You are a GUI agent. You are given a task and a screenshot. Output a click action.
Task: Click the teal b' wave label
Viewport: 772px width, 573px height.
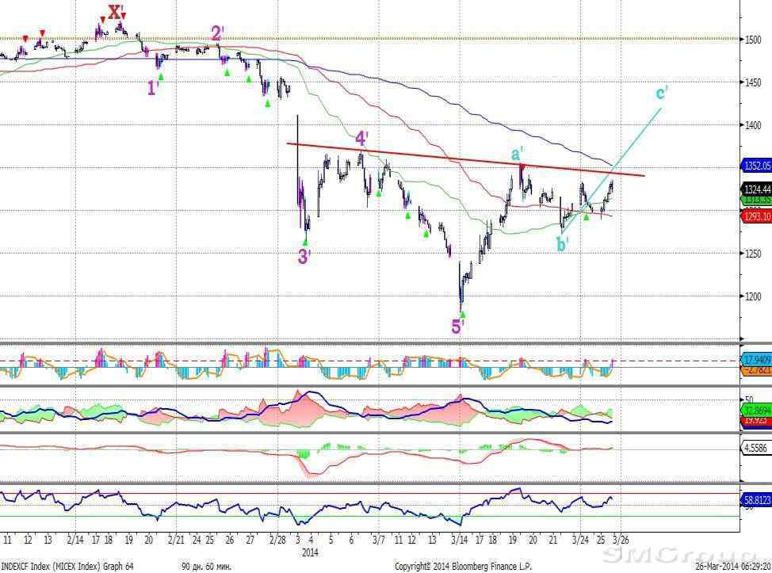(x=563, y=243)
